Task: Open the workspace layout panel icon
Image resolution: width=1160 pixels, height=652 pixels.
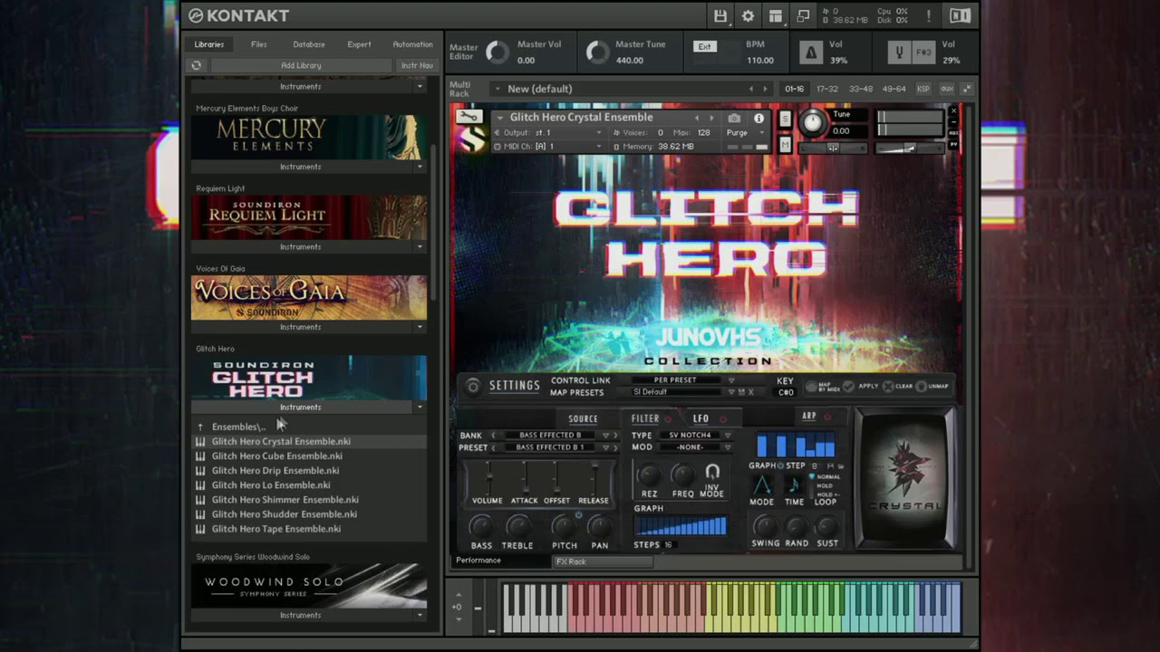Action: 776,15
